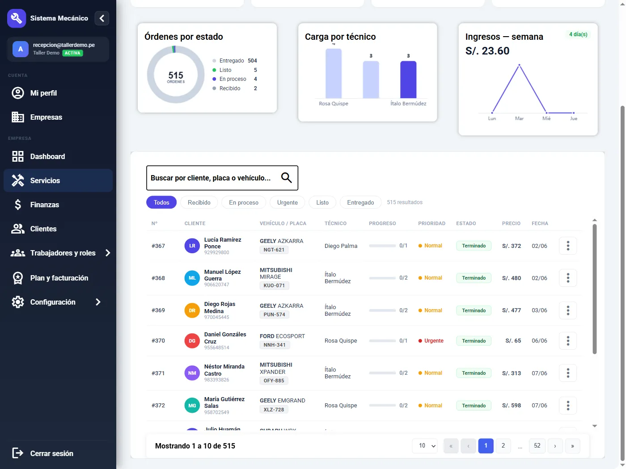Open actions menu for order #370
Viewport: 626px width, 469px height.
568,341
